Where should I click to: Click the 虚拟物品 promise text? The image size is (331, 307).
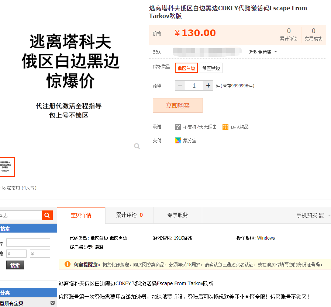coord(239,127)
